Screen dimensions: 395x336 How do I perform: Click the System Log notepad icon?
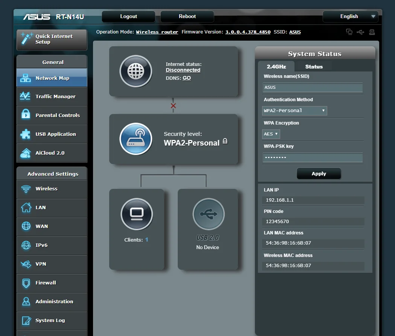tap(26, 321)
